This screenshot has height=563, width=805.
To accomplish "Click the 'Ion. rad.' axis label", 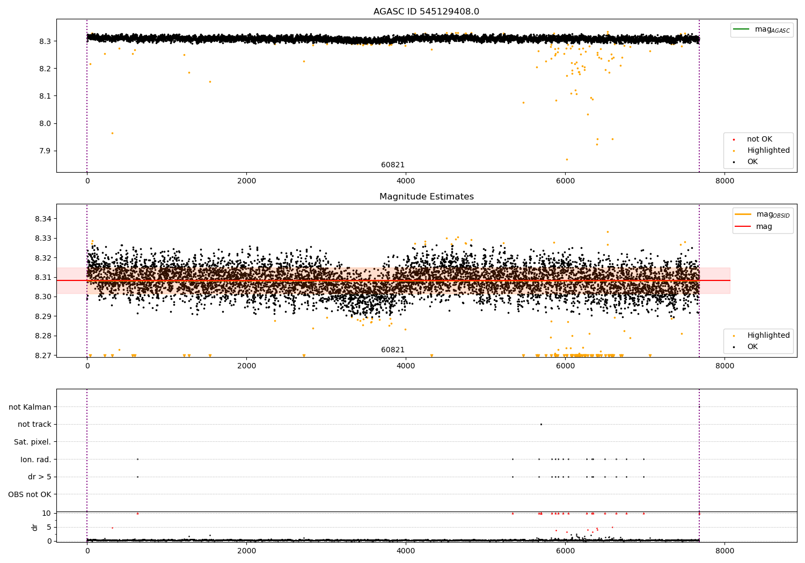I will (36, 460).
